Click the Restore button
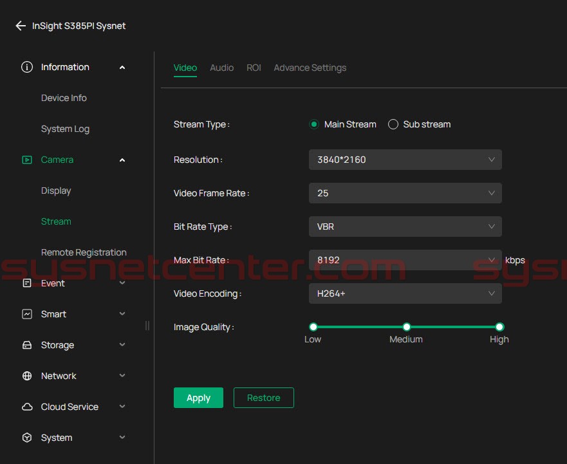The width and height of the screenshot is (567, 464). tap(263, 398)
